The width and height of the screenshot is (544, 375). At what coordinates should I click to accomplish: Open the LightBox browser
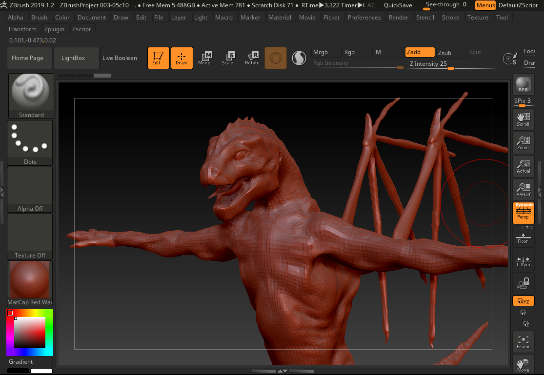tap(73, 58)
